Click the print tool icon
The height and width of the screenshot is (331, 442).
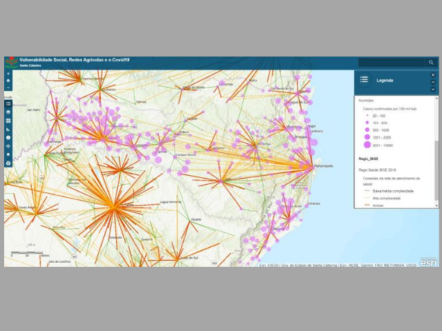[8, 163]
